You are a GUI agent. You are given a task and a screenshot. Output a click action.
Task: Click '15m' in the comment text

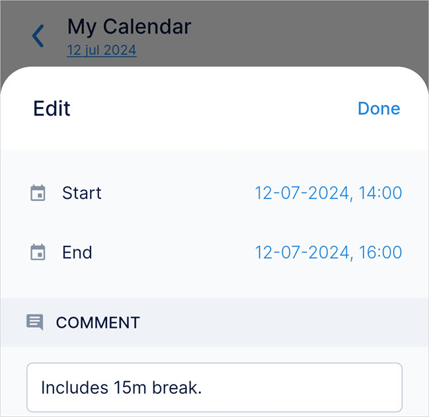[126, 387]
